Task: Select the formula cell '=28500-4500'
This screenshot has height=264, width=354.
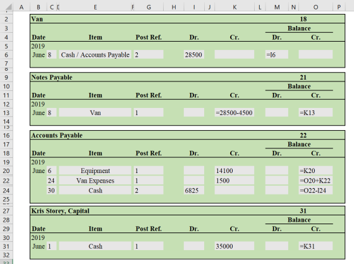Action: pyautogui.click(x=235, y=112)
